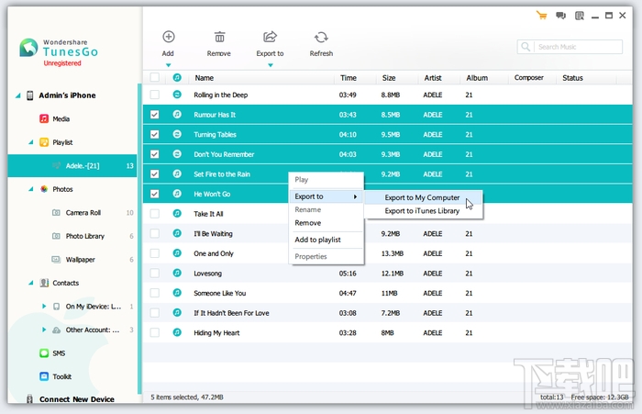Open the feedback chat bubble icon
Image resolution: width=642 pixels, height=414 pixels.
pyautogui.click(x=560, y=16)
